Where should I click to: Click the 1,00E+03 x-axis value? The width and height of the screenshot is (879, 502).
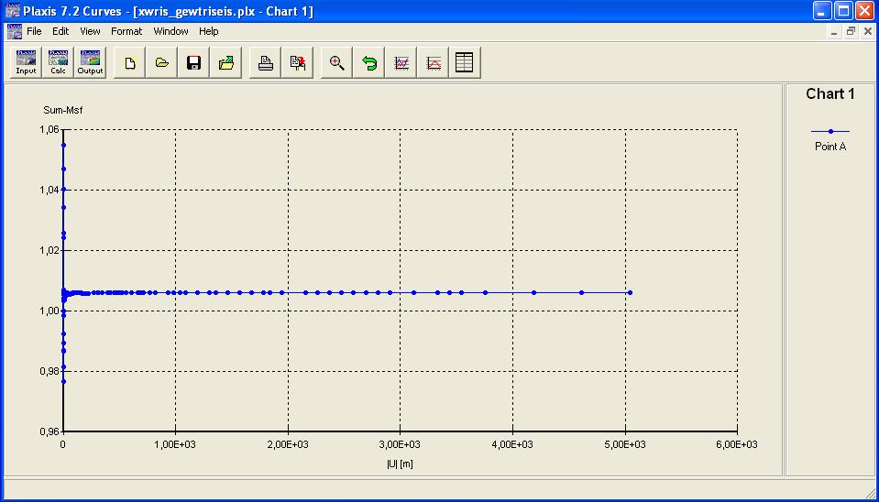(x=176, y=444)
